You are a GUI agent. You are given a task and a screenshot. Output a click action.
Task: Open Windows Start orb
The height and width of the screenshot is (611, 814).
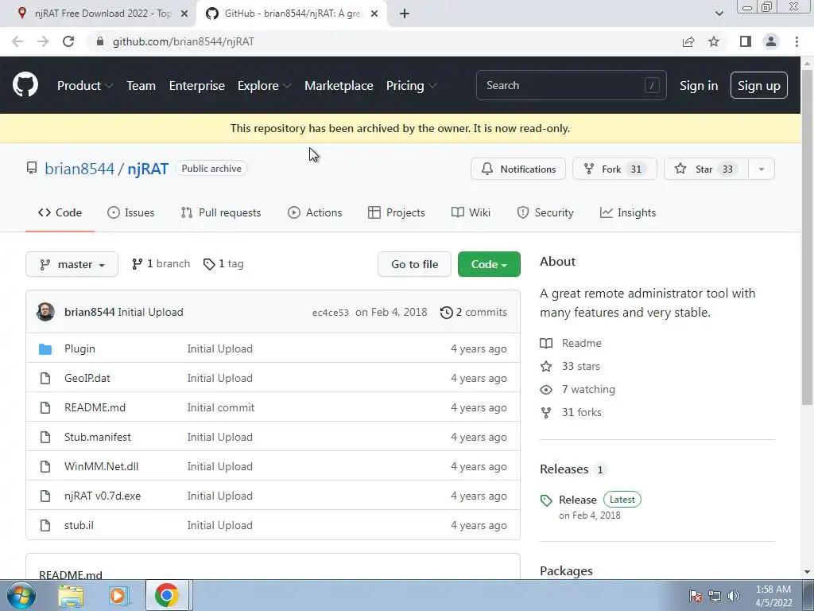(x=21, y=595)
